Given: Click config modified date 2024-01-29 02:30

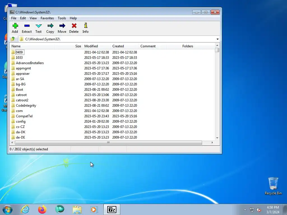Looking at the screenshot, I should pos(96,121).
